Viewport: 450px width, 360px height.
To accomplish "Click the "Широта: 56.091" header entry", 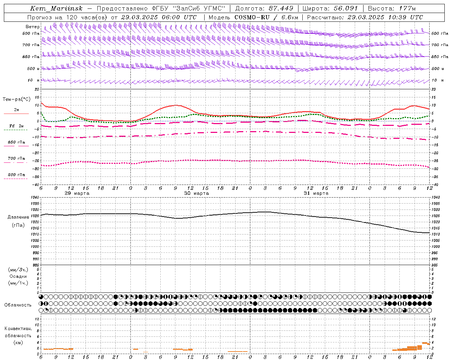I will click(330, 8).
